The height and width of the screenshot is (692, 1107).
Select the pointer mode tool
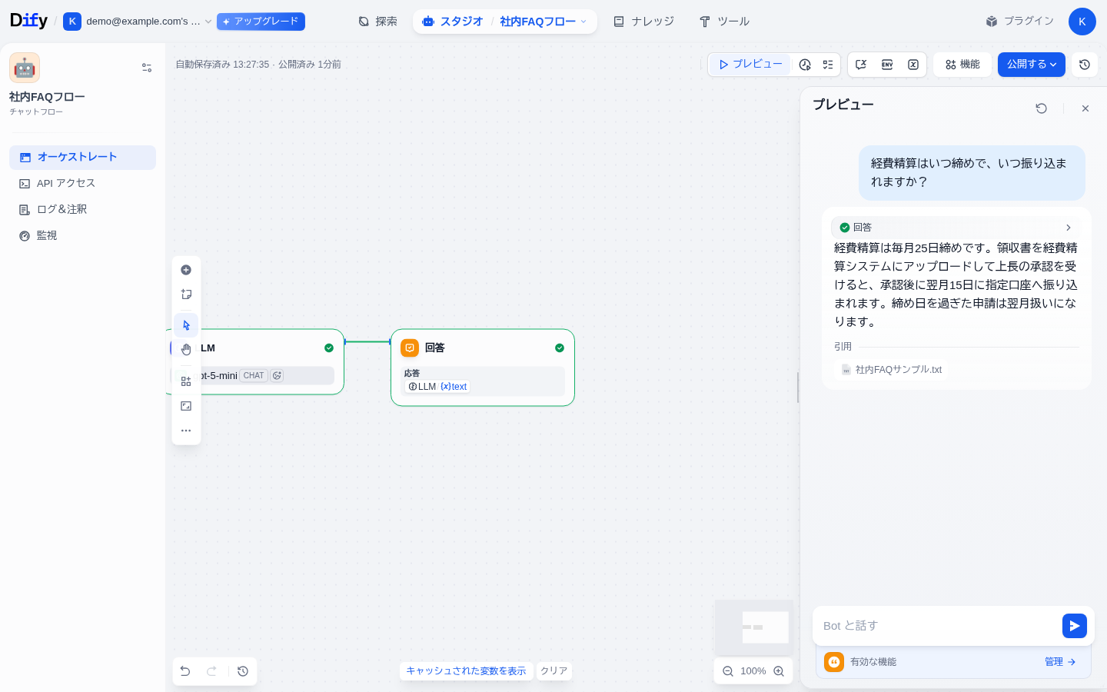tap(186, 325)
